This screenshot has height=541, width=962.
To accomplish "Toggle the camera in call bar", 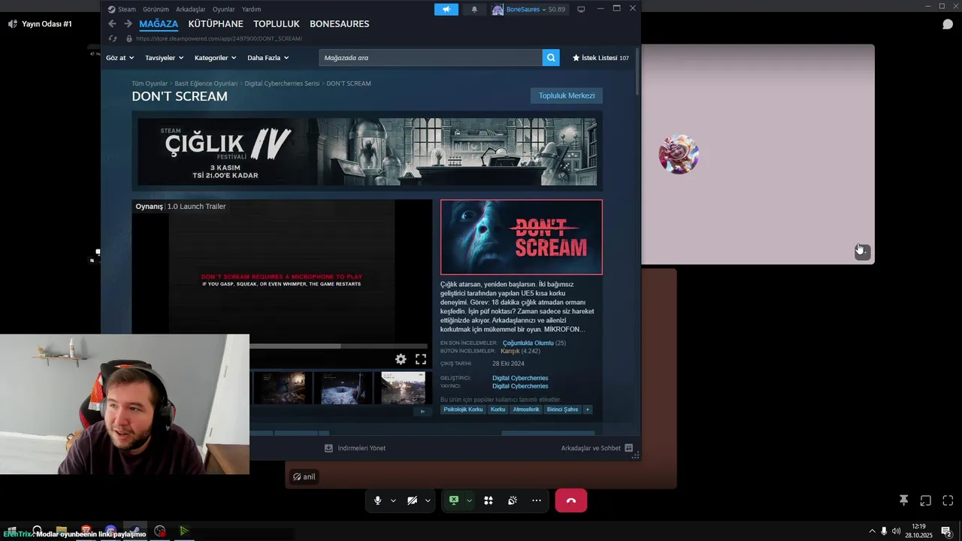I will 412,500.
